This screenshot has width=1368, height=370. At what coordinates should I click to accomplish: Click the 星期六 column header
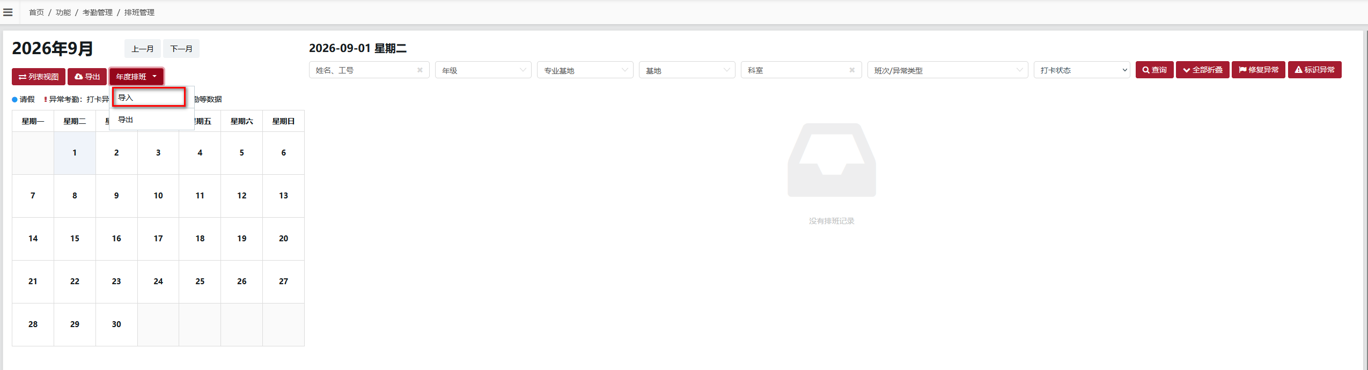[x=242, y=121]
